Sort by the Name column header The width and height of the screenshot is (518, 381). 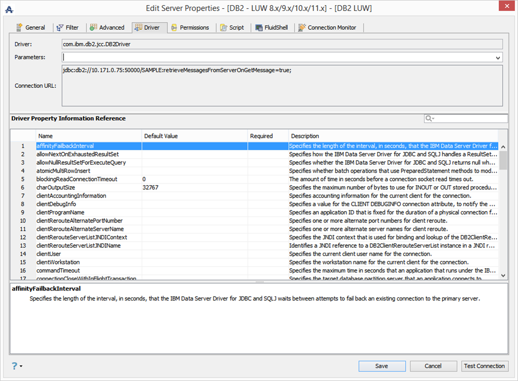[46, 136]
